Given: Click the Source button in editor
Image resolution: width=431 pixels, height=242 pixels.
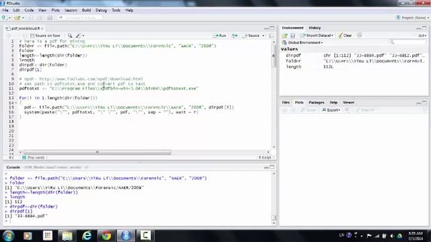Looking at the screenshot, I should [251, 36].
